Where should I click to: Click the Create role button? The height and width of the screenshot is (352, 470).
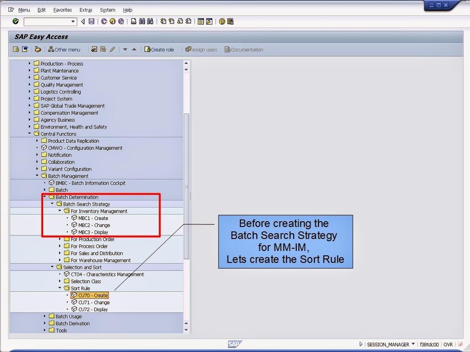(x=159, y=49)
